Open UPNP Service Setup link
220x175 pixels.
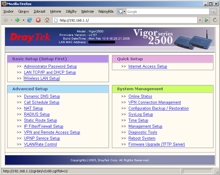click(x=42, y=138)
